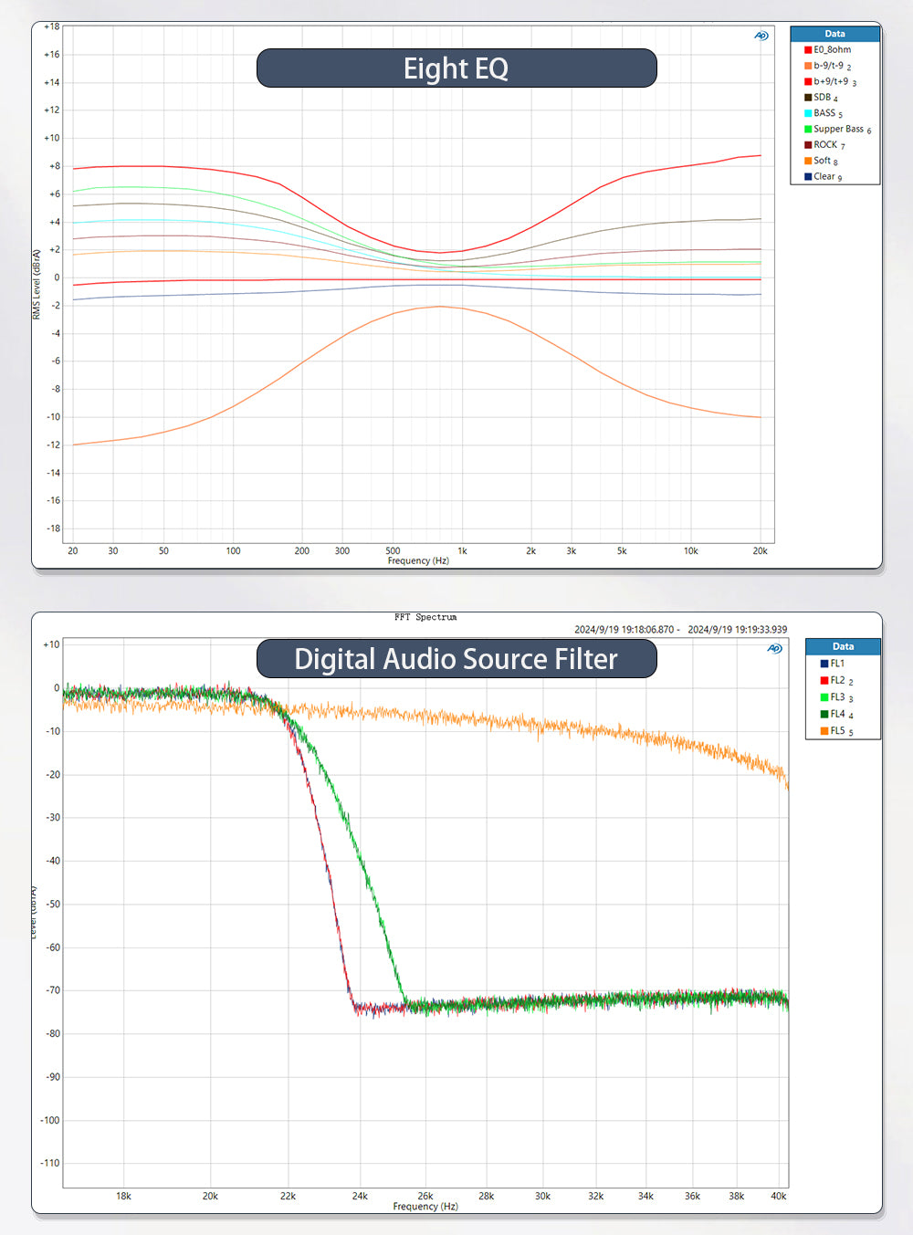913x1235 pixels.
Task: Select the orange FL5 legend entry
Action: point(837,731)
